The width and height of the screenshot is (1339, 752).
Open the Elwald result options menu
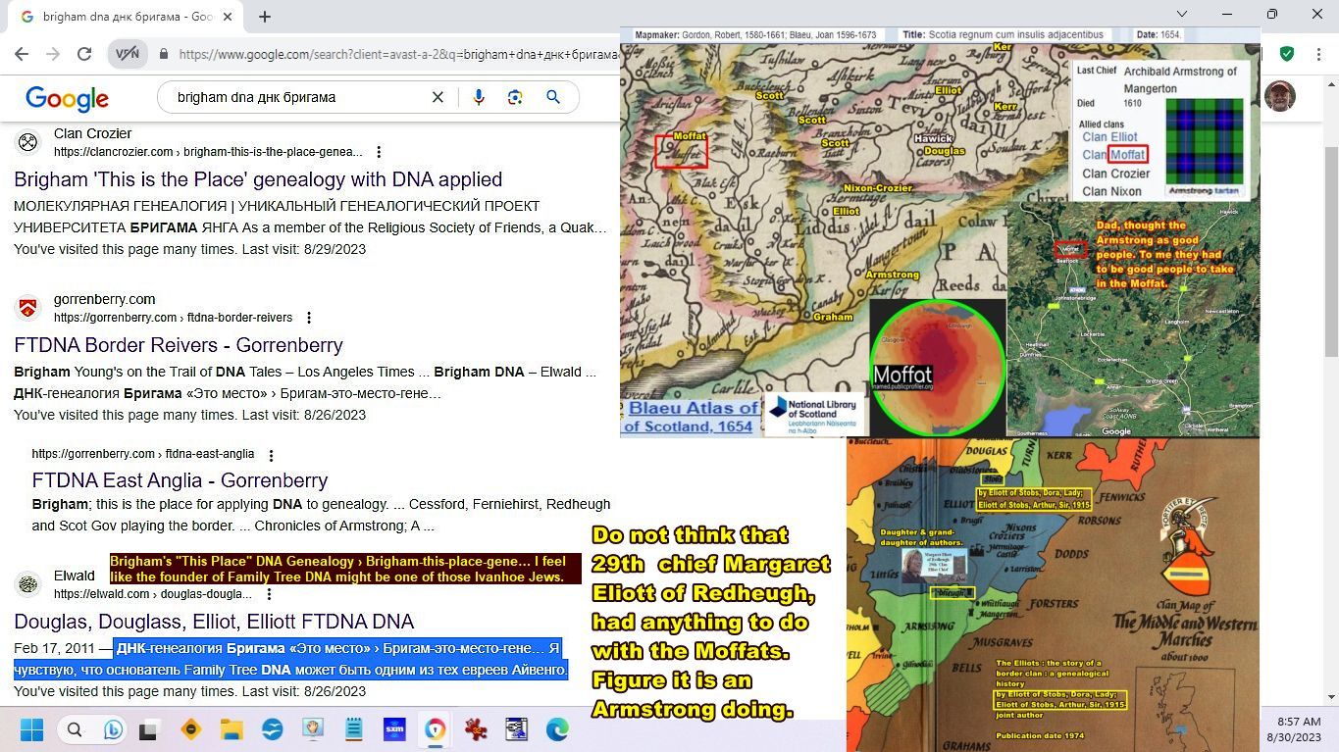[269, 594]
